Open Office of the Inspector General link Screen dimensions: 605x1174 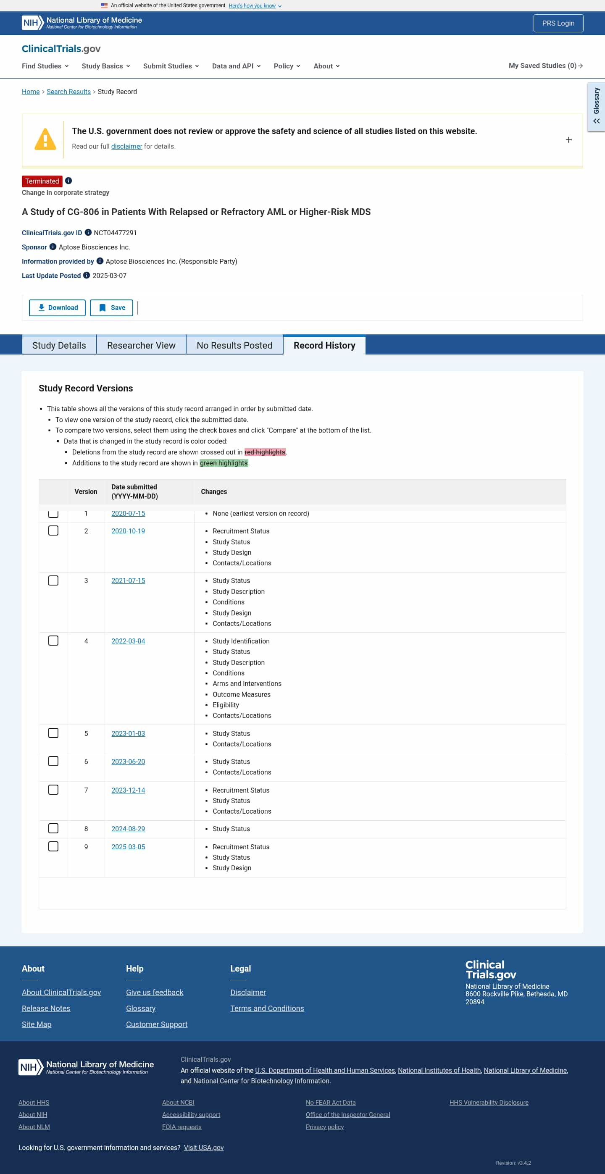348,1114
